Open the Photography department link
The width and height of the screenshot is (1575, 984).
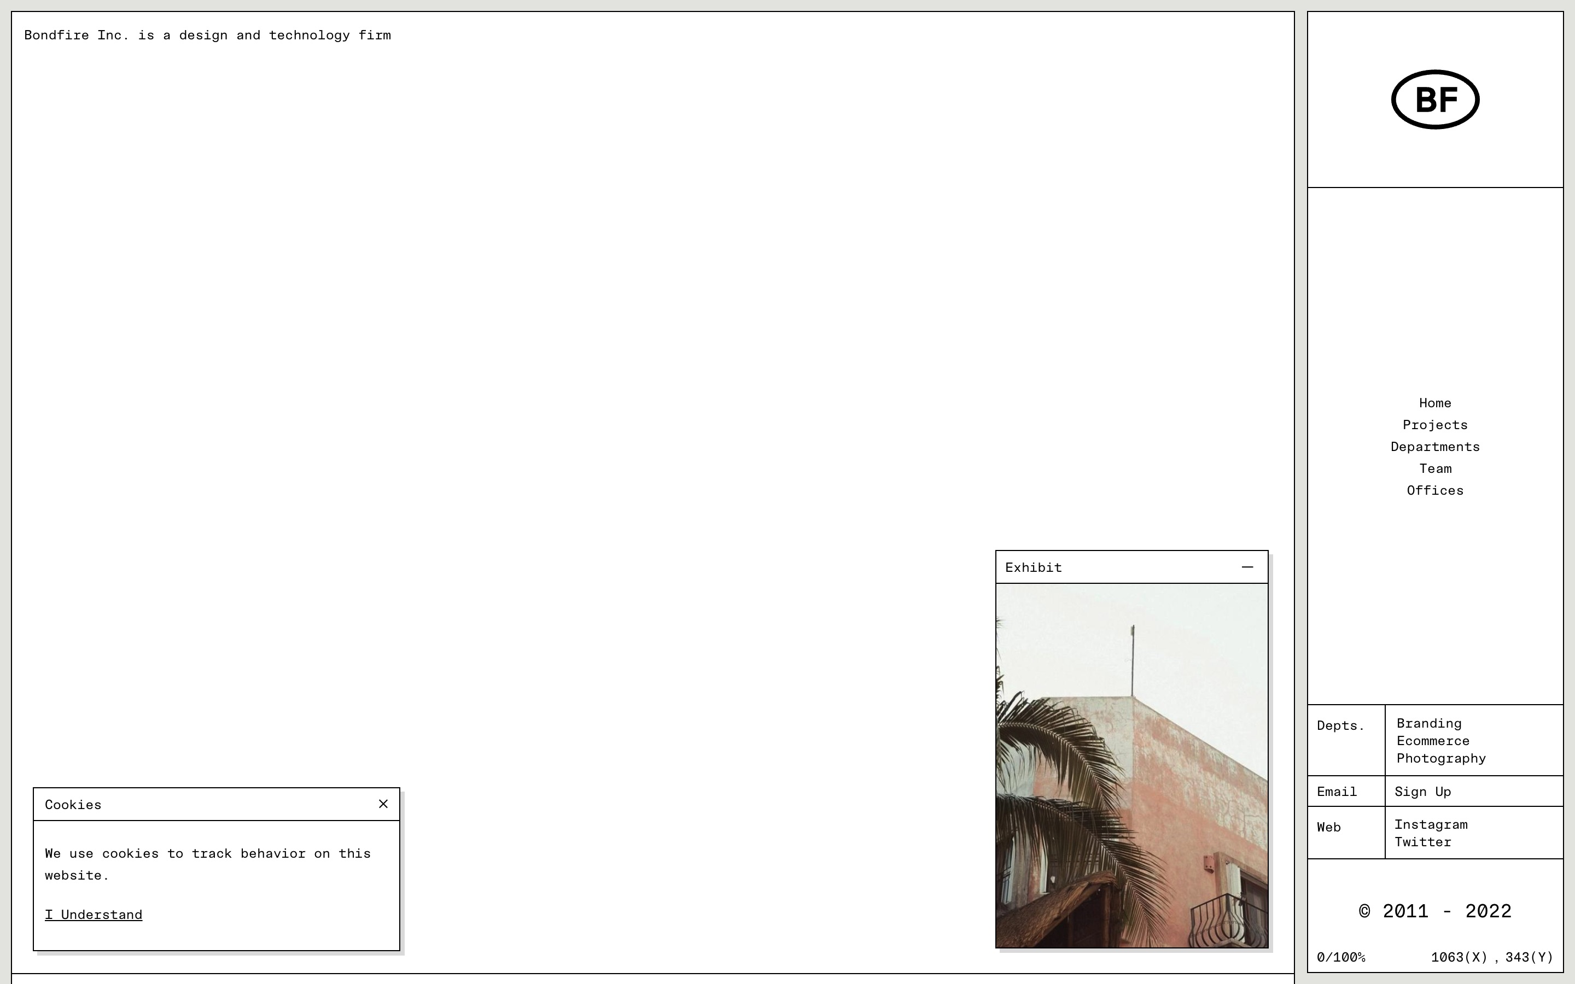(x=1441, y=759)
